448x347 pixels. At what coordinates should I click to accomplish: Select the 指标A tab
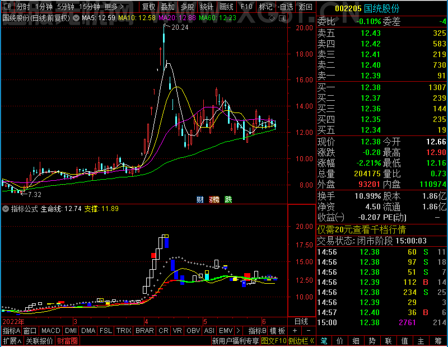pyautogui.click(x=11, y=331)
